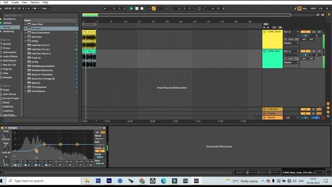
Task: Select the mastering collection label
Action: [x=8, y=31]
